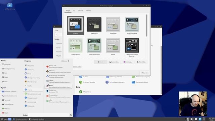Click the Zamknij close button
The width and height of the screenshot is (215, 121).
coord(145,73)
